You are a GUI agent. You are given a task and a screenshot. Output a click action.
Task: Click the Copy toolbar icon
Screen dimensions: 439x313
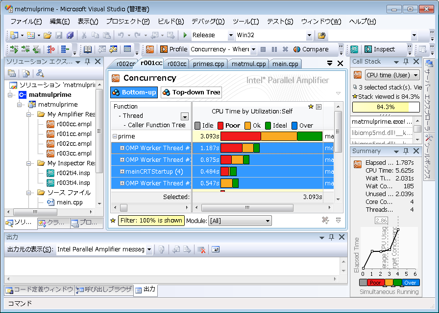[x=95, y=35]
